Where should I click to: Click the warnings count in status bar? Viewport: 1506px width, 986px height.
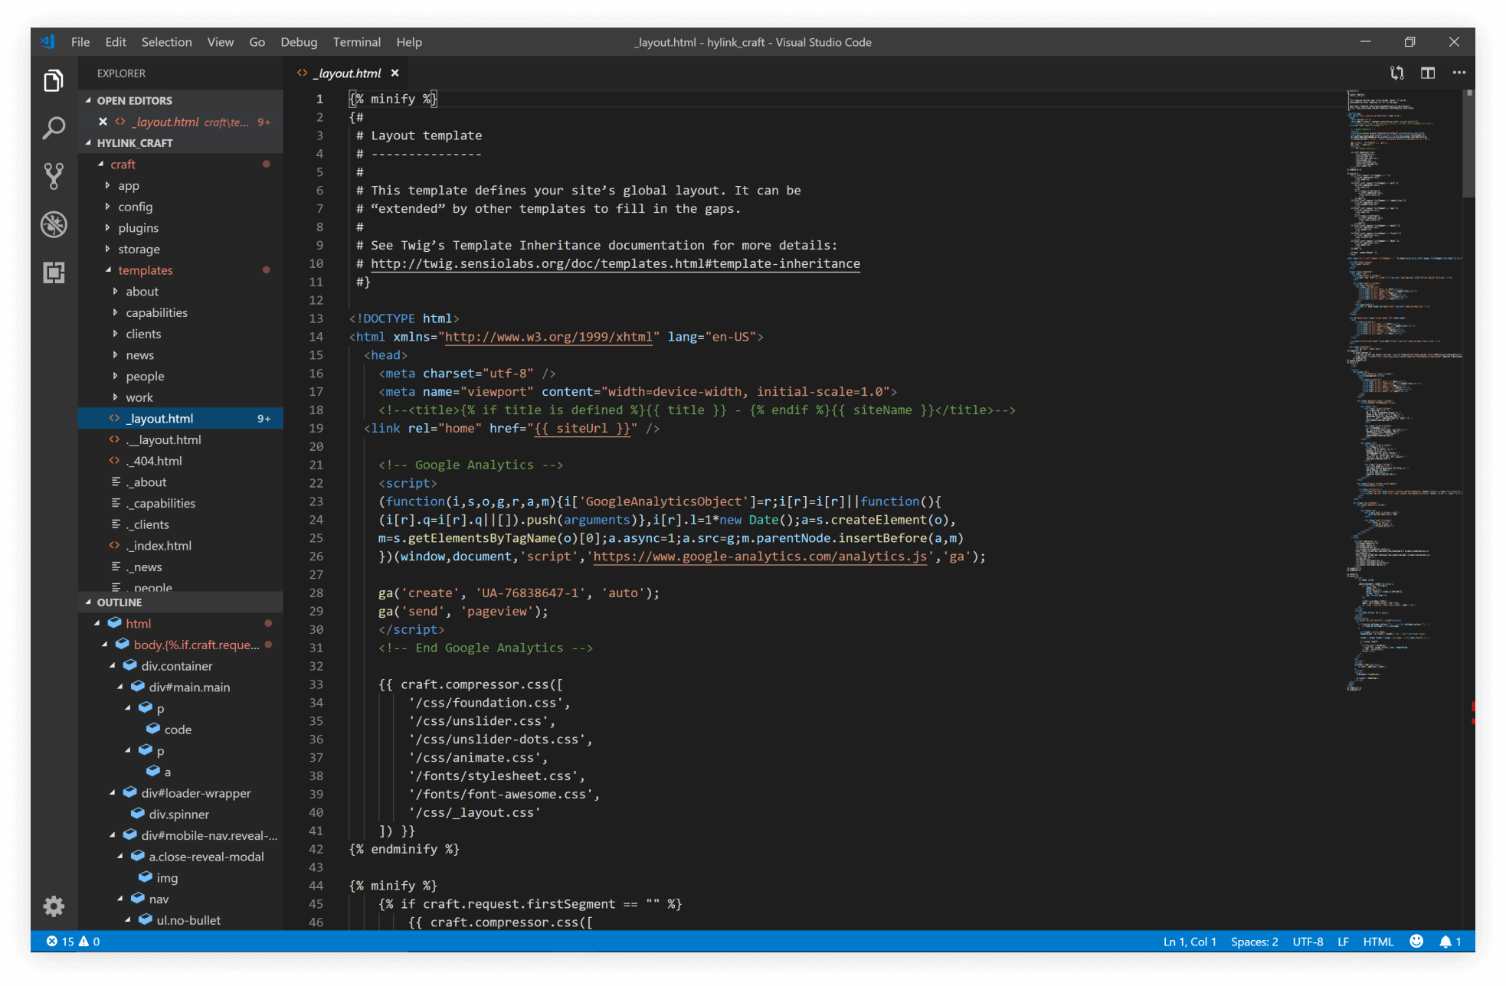90,942
